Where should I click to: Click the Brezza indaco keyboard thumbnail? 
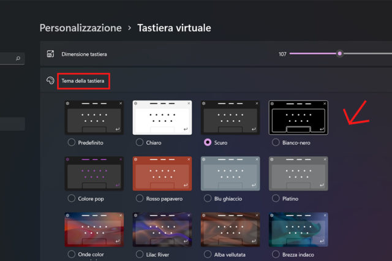pos(298,230)
